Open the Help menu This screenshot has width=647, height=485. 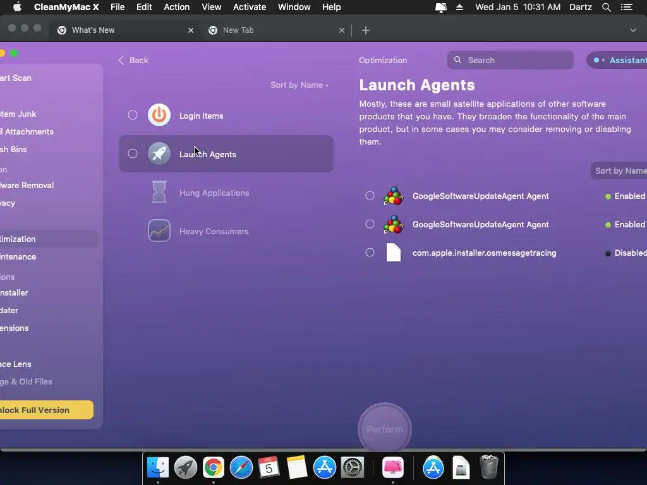pos(331,7)
